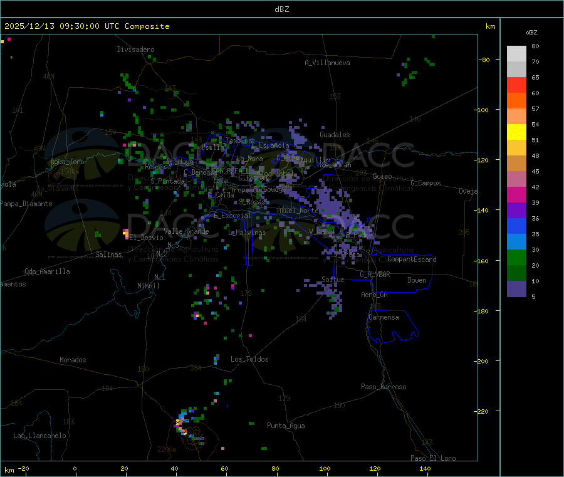Click the 'Paso_El_Loro' map label
The image size is (564, 477).
pyautogui.click(x=433, y=458)
